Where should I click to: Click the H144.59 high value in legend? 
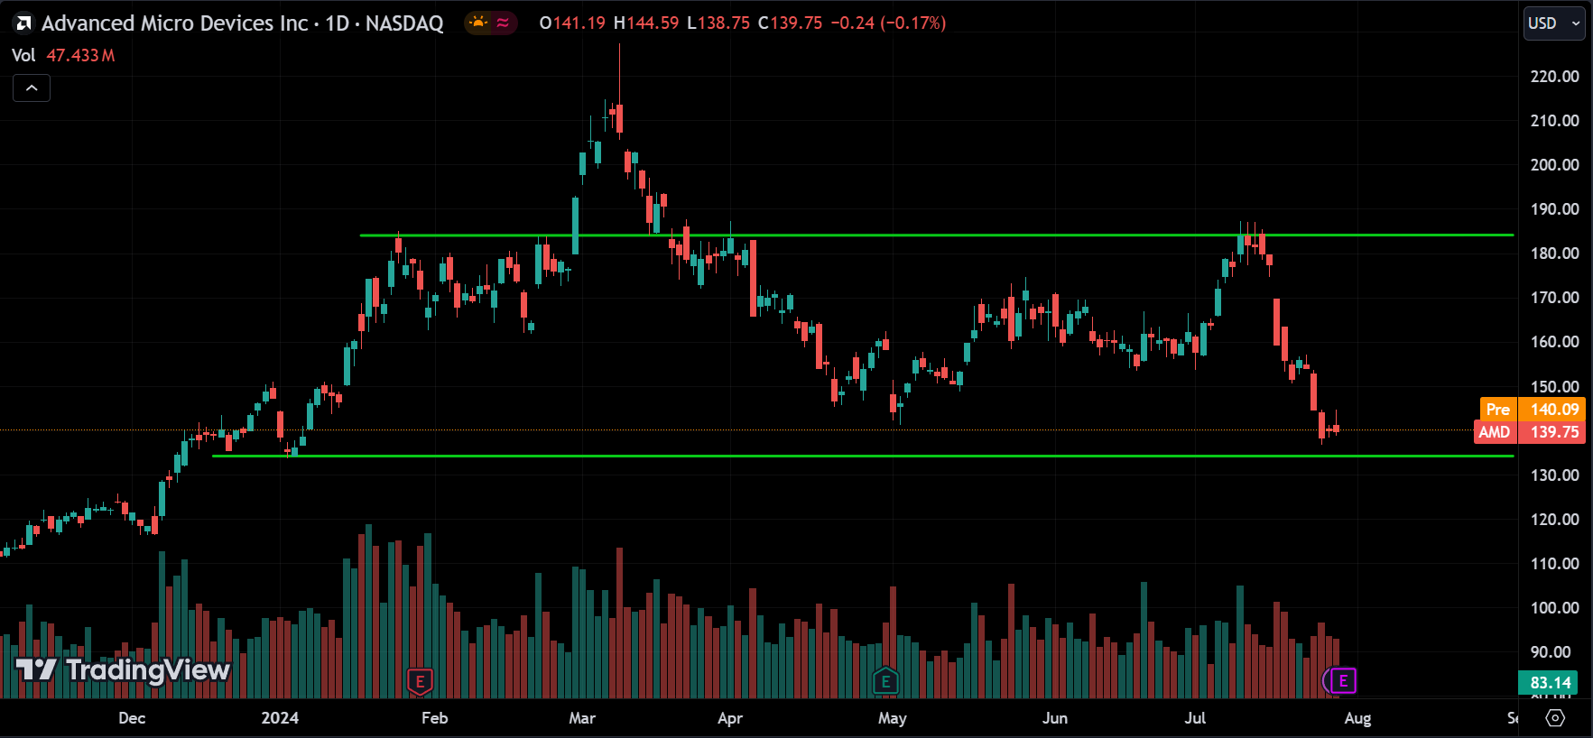646,23
